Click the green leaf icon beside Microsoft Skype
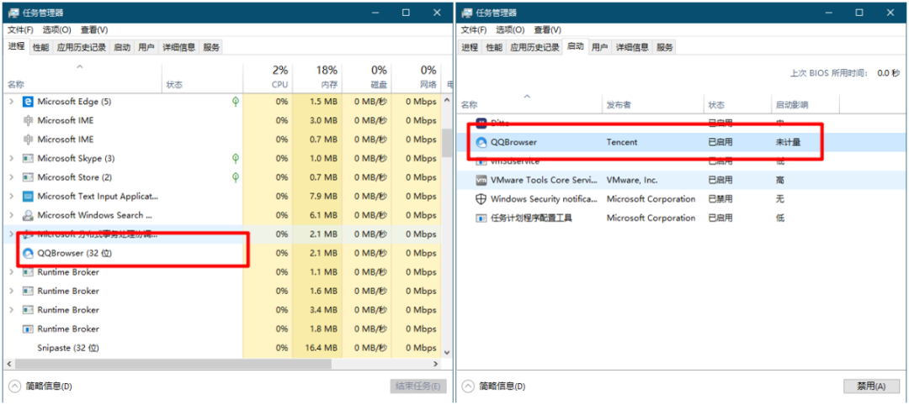 236,159
